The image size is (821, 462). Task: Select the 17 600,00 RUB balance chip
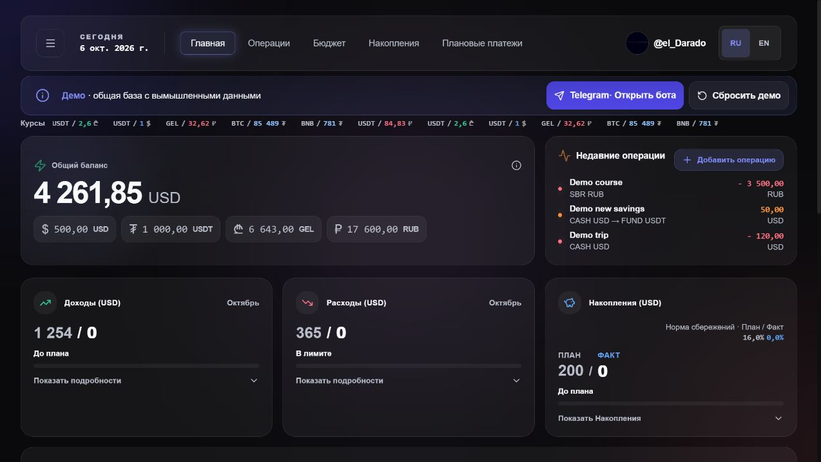click(377, 229)
